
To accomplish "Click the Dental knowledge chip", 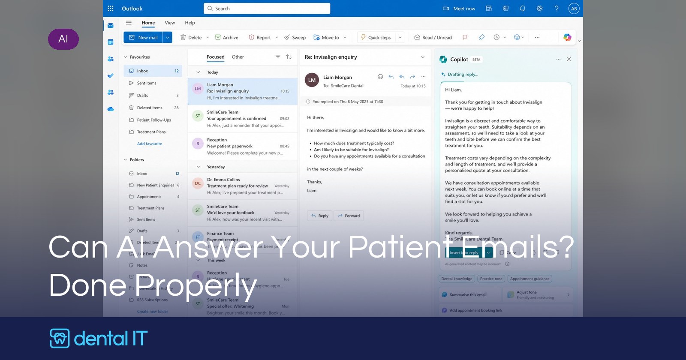I will coord(457,279).
